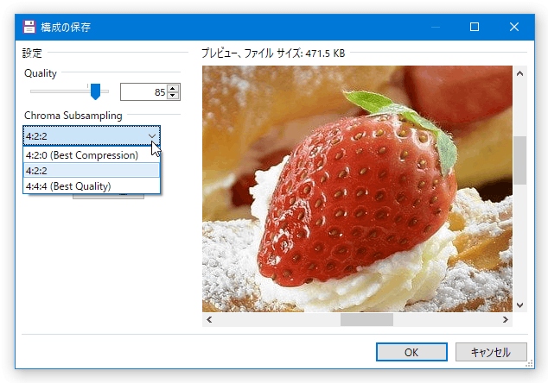Screen dimensions: 548x383
Task: Click preview horizontal scrollbar left arrow
Action: click(209, 319)
